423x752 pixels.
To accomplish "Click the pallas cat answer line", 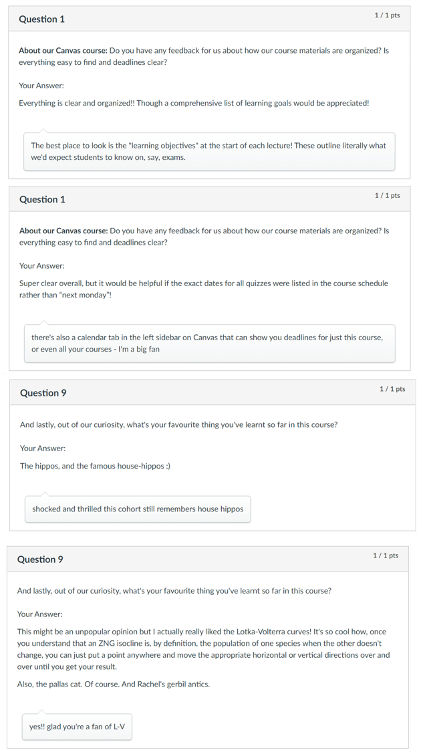I will (x=113, y=684).
